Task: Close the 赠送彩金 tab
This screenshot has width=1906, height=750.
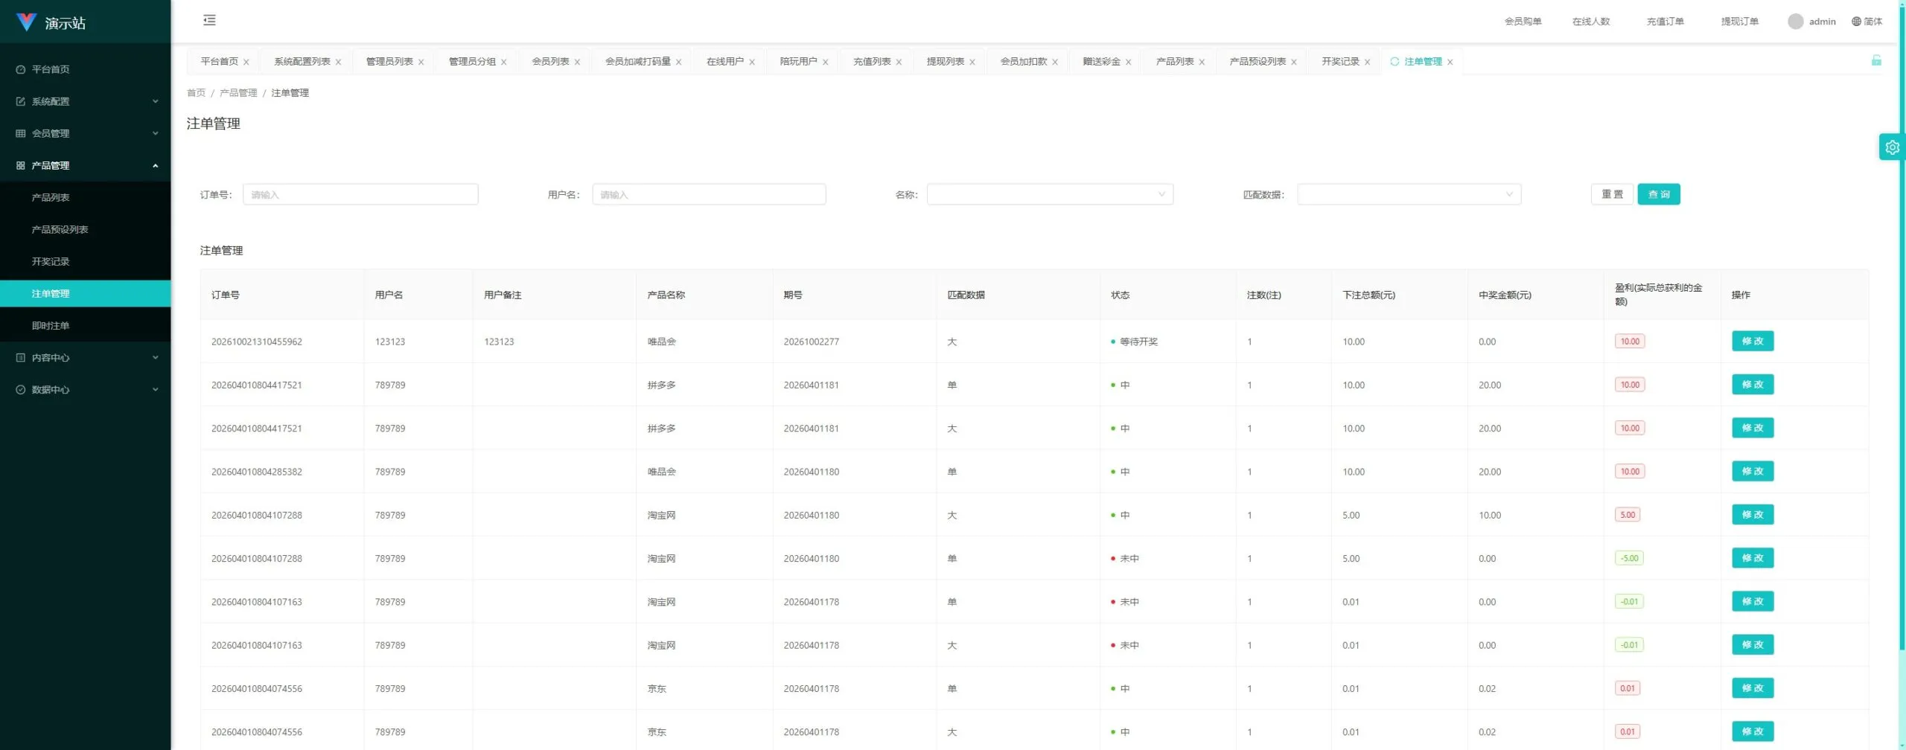Action: click(1128, 62)
